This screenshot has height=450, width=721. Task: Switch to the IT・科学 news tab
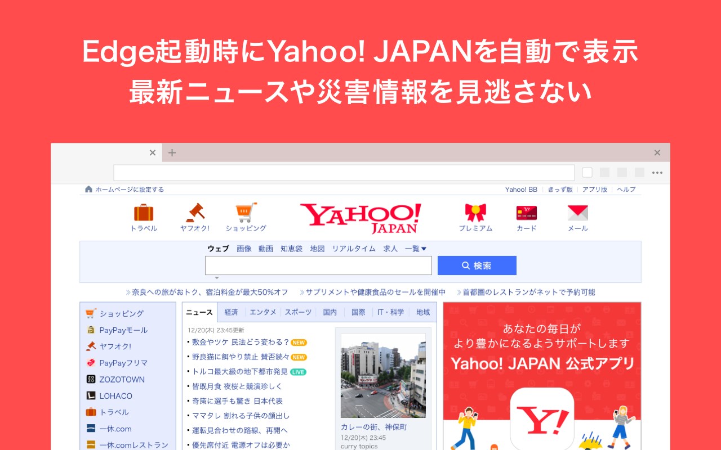(390, 312)
